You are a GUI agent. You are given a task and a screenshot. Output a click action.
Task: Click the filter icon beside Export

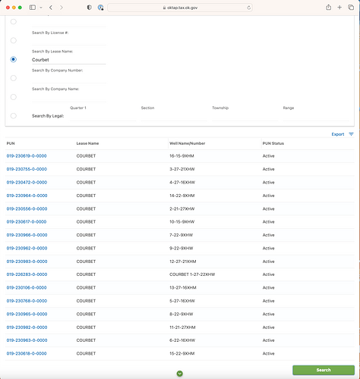click(351, 134)
